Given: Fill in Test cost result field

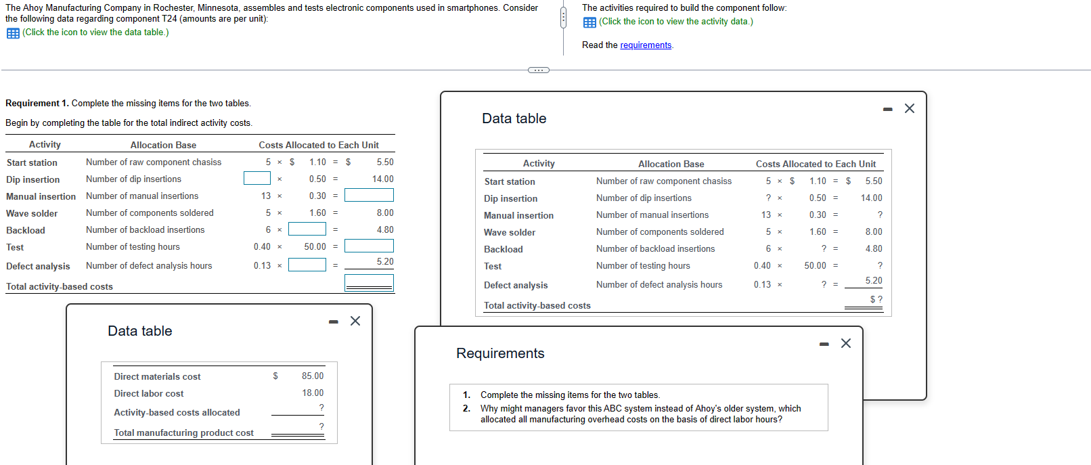Looking at the screenshot, I should (369, 246).
